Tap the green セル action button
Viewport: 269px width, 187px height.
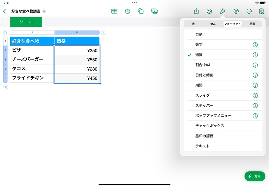[x=254, y=176]
